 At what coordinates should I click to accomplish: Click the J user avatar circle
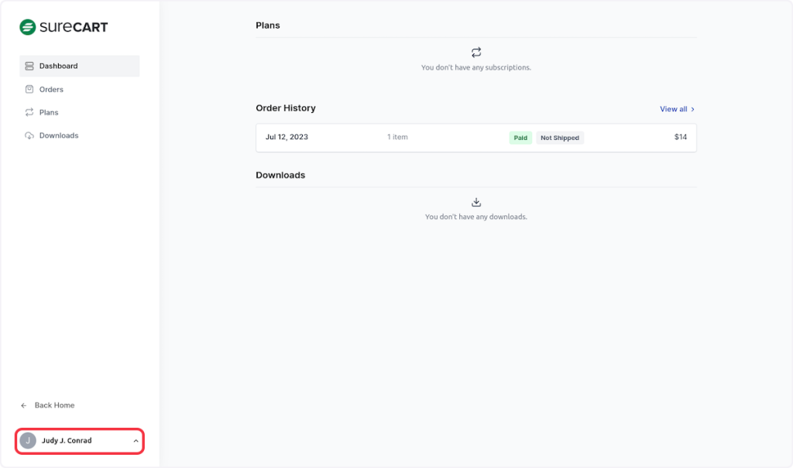tap(28, 441)
